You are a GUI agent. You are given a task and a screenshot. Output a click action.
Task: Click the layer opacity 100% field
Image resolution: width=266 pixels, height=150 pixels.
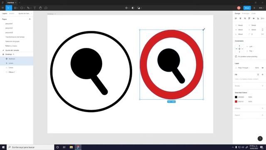257,67
